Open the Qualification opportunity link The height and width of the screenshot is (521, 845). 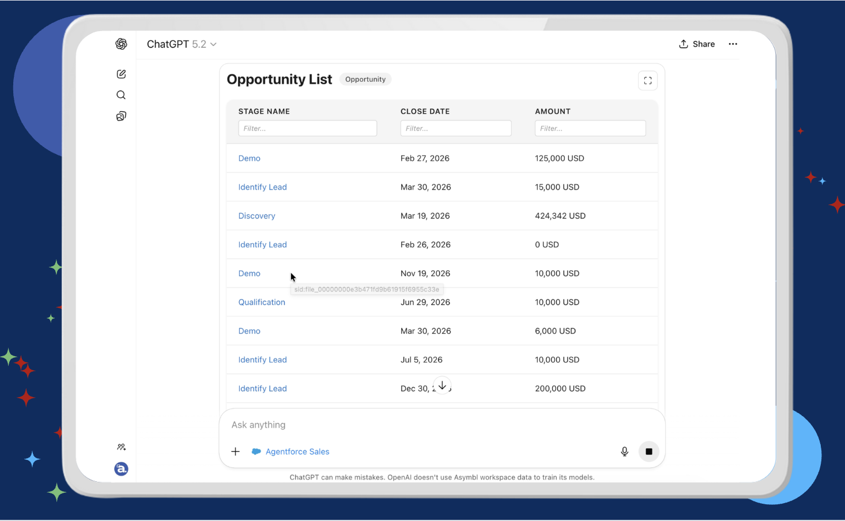262,302
